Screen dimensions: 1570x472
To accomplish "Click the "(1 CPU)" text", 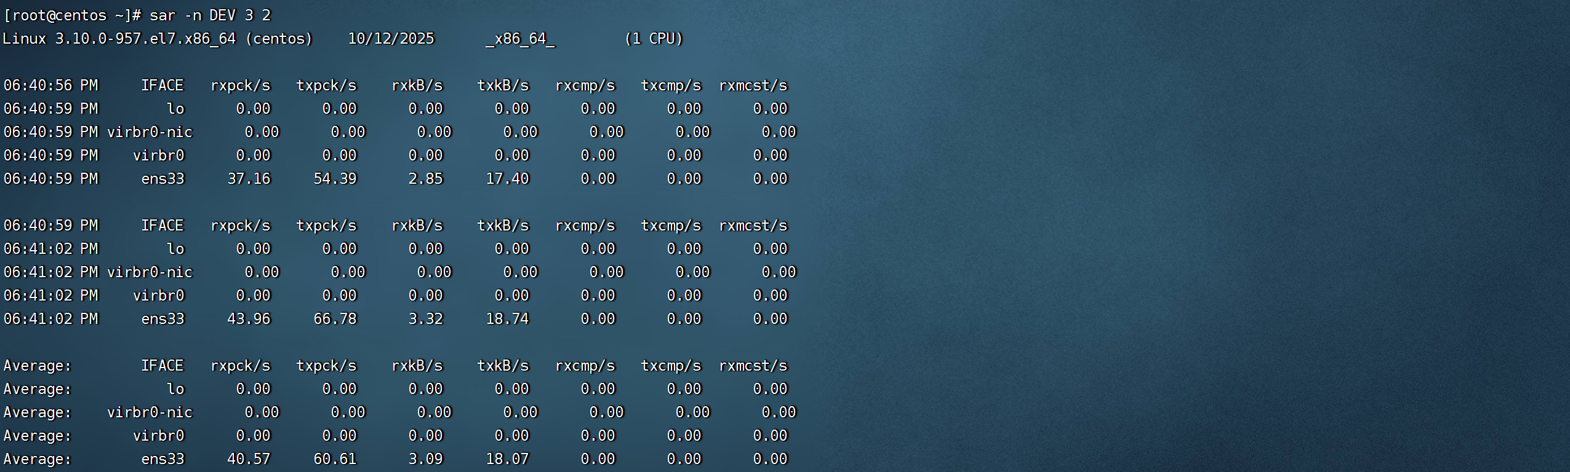I will tap(654, 39).
